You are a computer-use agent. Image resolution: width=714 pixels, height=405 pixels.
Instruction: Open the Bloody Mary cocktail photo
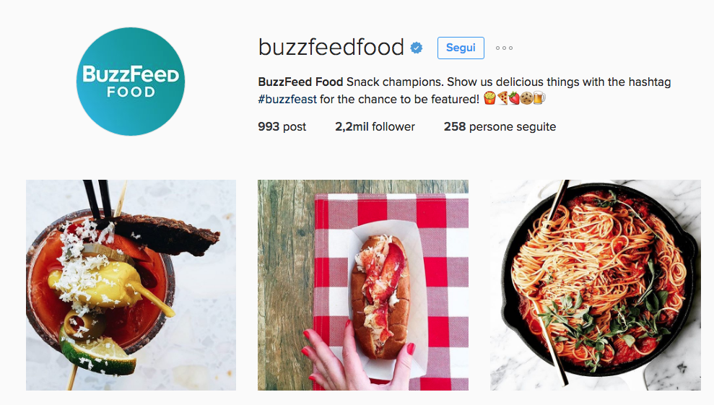131,285
